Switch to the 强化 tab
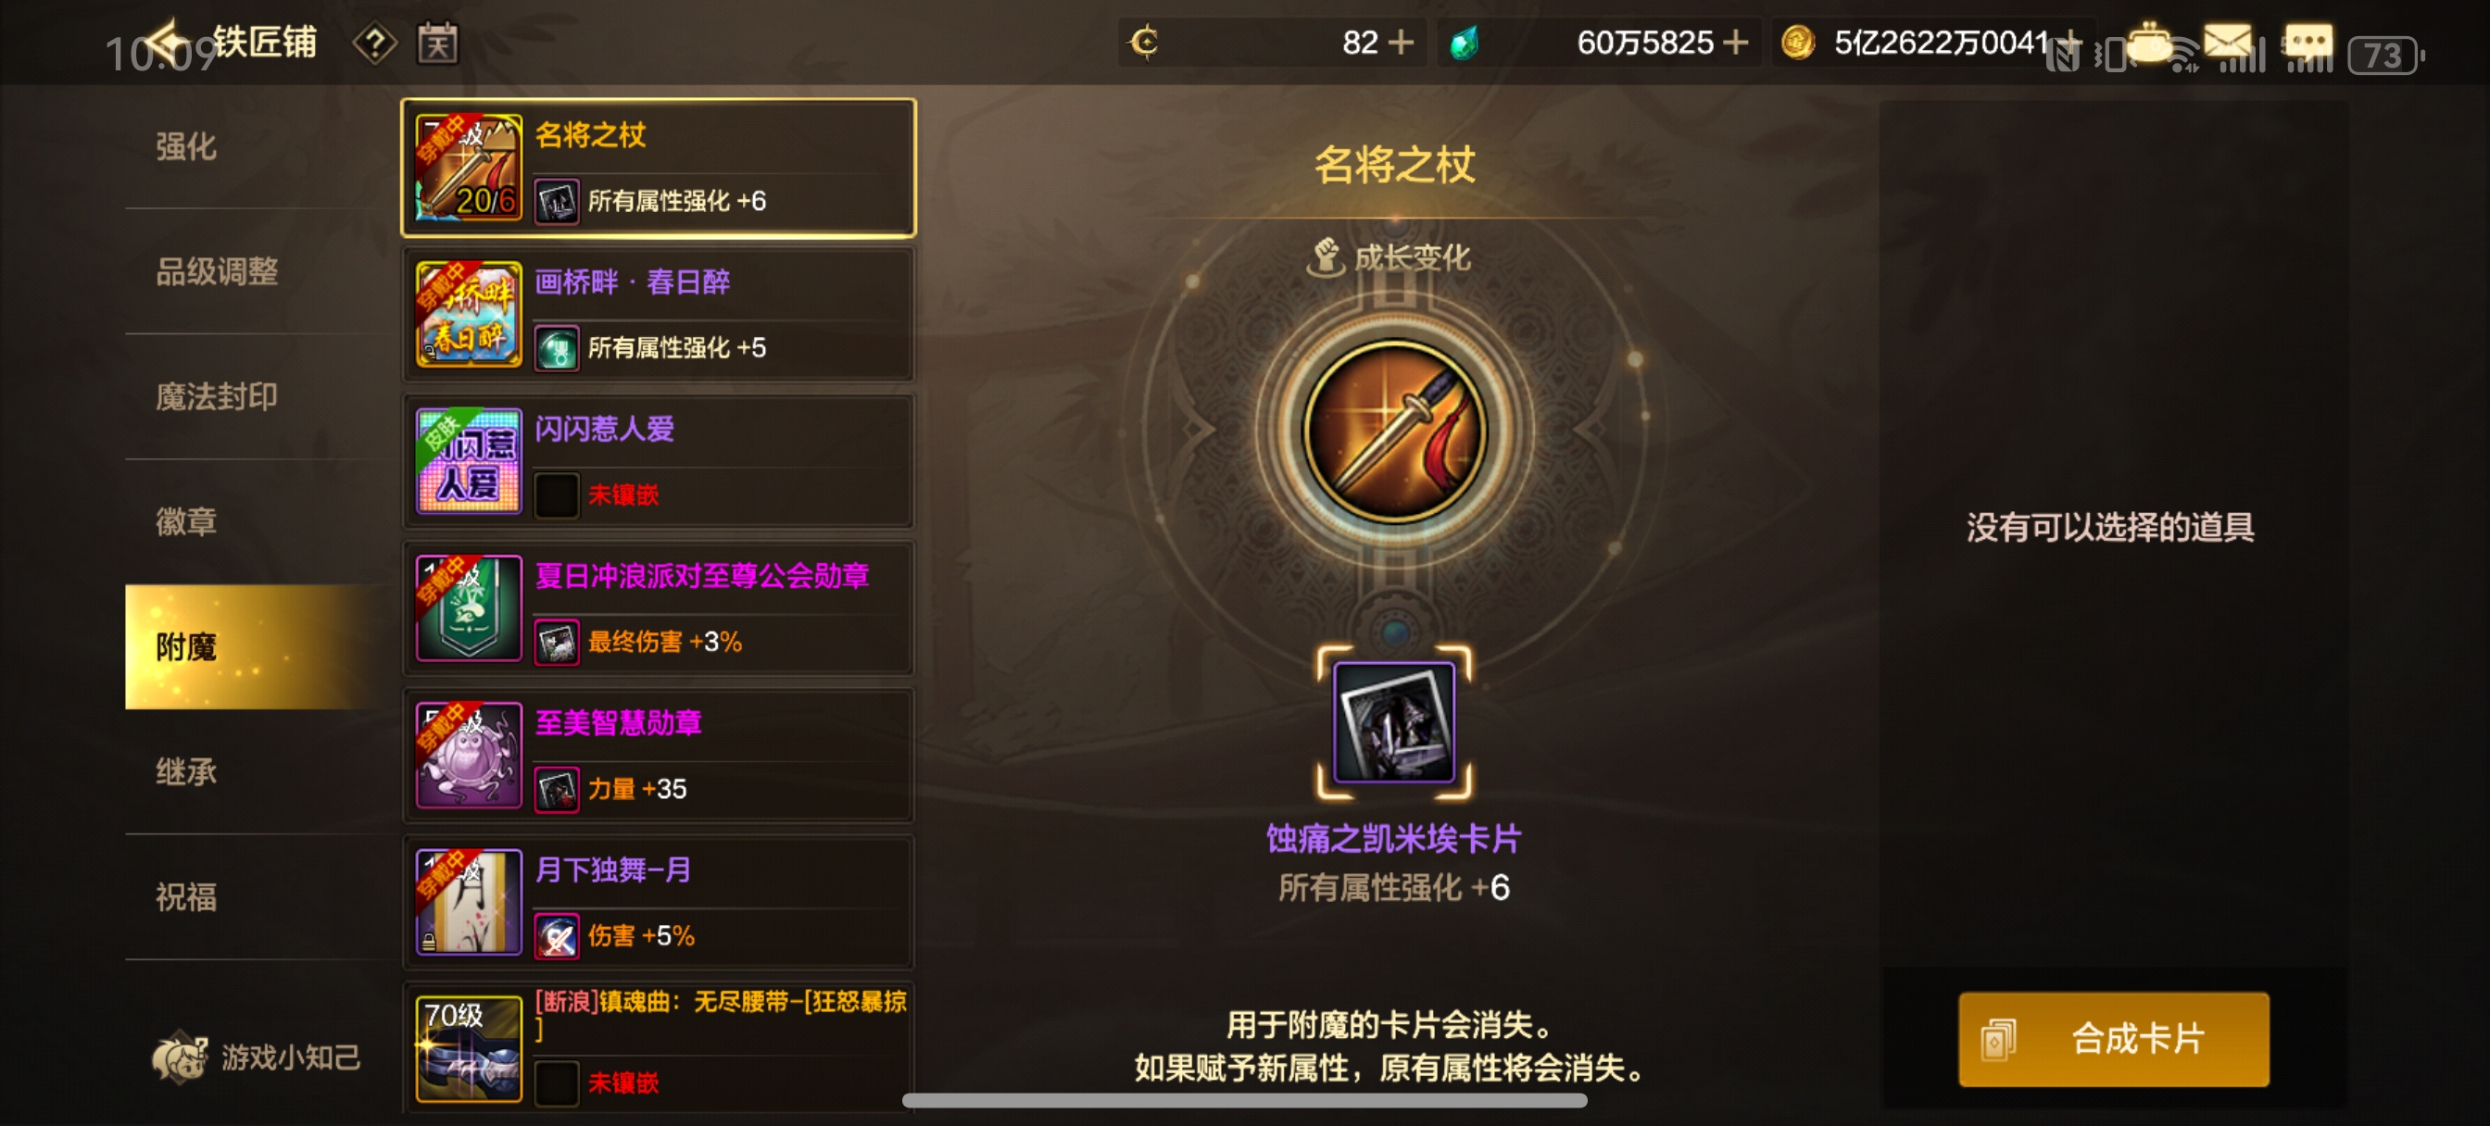Viewport: 2490px width, 1126px height. coord(186,146)
